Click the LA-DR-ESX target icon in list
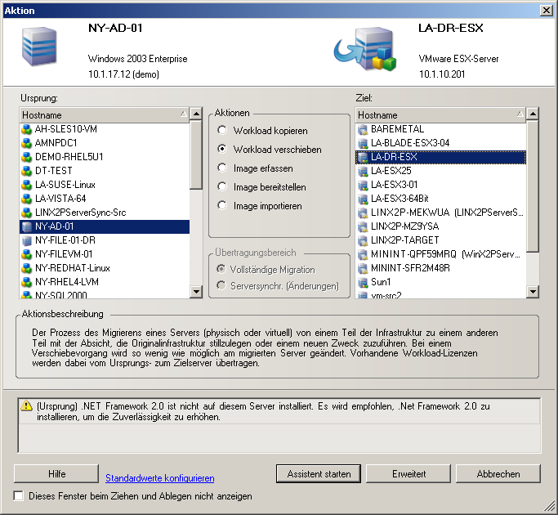Screen dimensions: 558x515 [x=363, y=157]
